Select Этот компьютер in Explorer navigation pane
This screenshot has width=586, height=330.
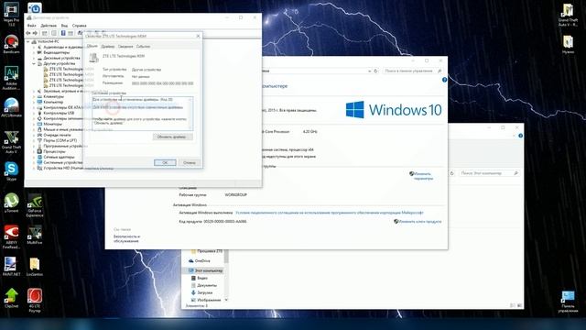click(x=205, y=270)
